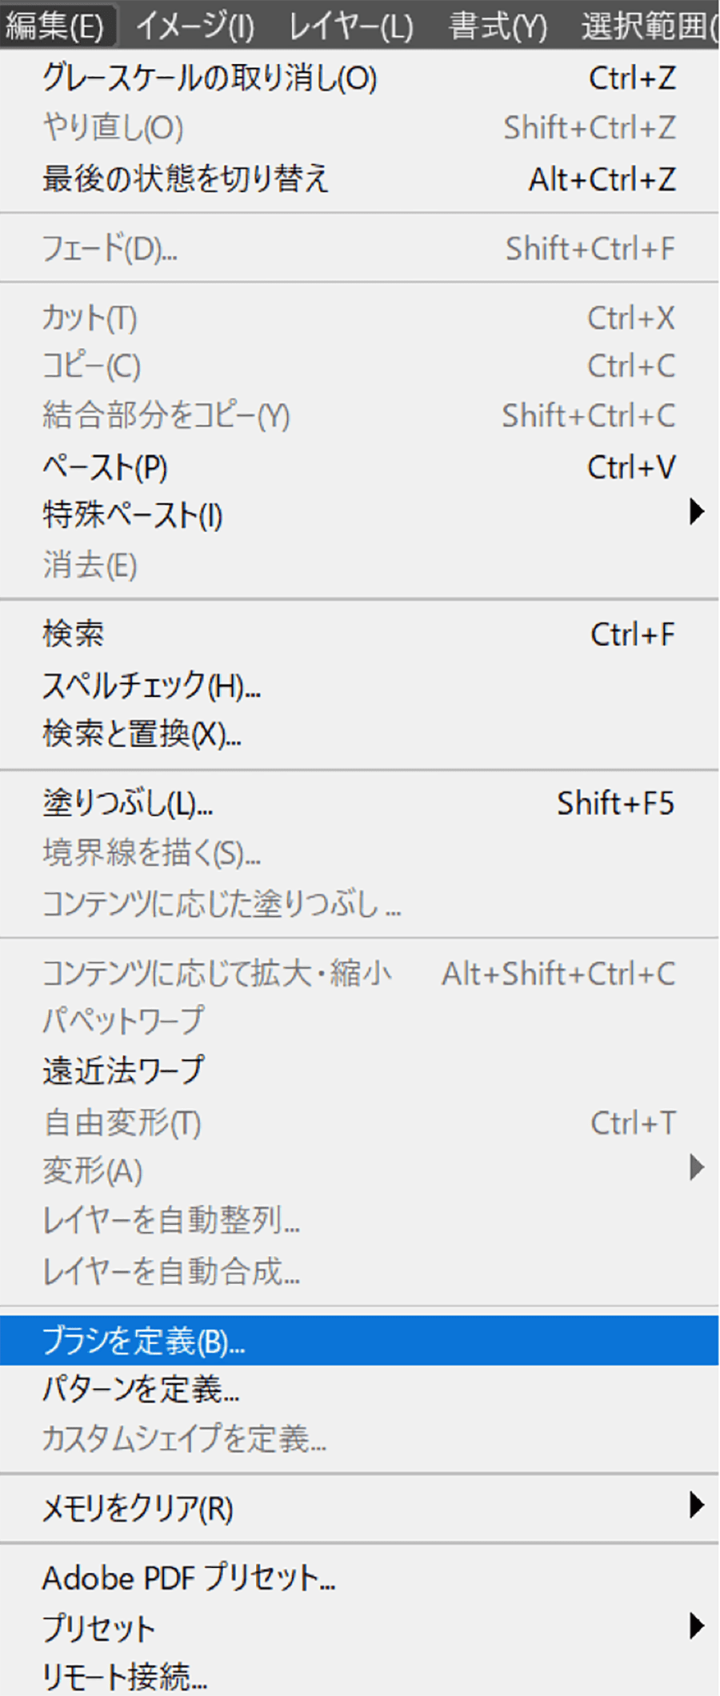720x1696 pixels.
Task: Select 検索と置換(X)... menu entry
Action: [x=142, y=734]
